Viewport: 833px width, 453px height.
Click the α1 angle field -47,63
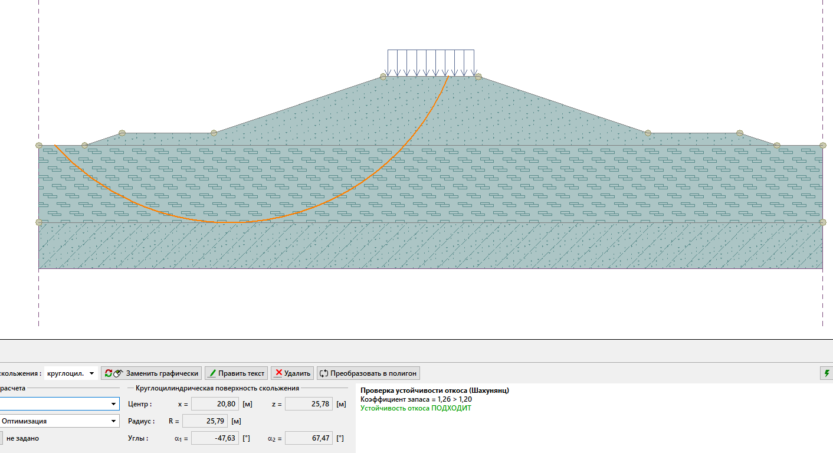[x=215, y=438]
